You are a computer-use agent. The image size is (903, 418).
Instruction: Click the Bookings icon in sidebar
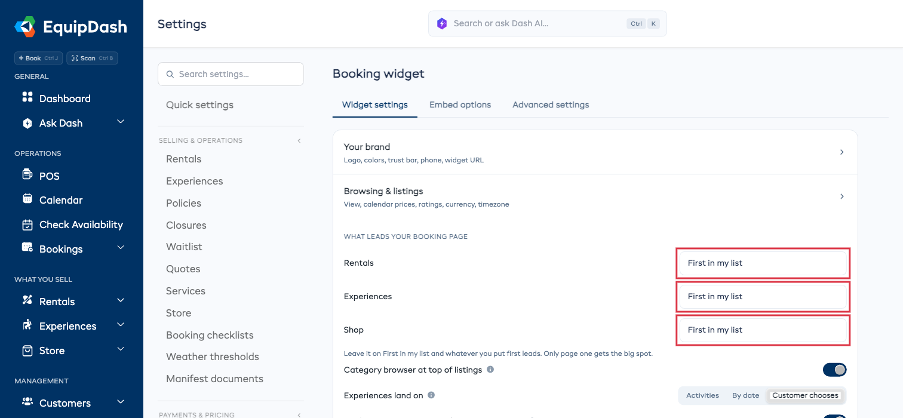pyautogui.click(x=27, y=247)
